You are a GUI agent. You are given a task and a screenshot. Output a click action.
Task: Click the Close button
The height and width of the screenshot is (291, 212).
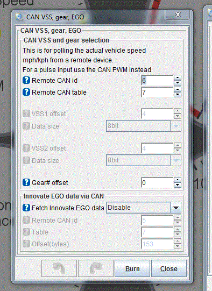(169, 268)
